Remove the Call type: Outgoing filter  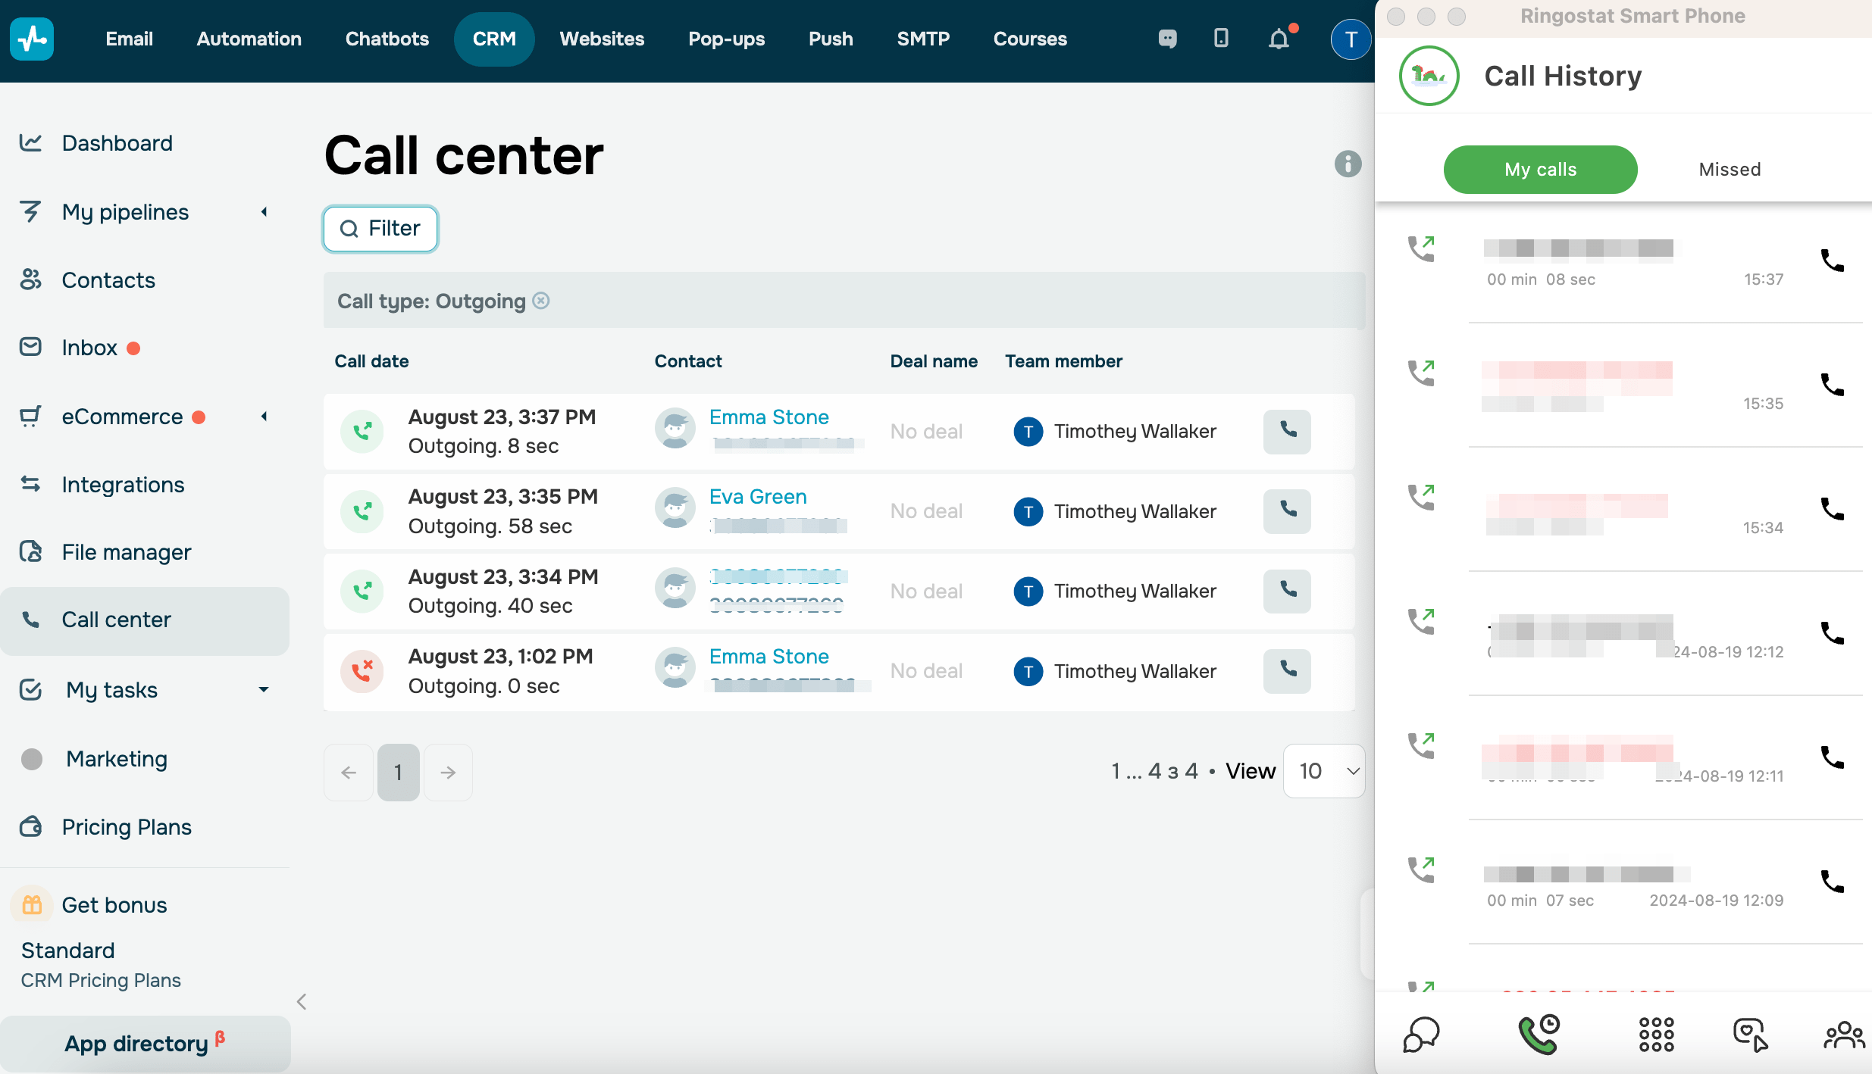pyautogui.click(x=541, y=301)
